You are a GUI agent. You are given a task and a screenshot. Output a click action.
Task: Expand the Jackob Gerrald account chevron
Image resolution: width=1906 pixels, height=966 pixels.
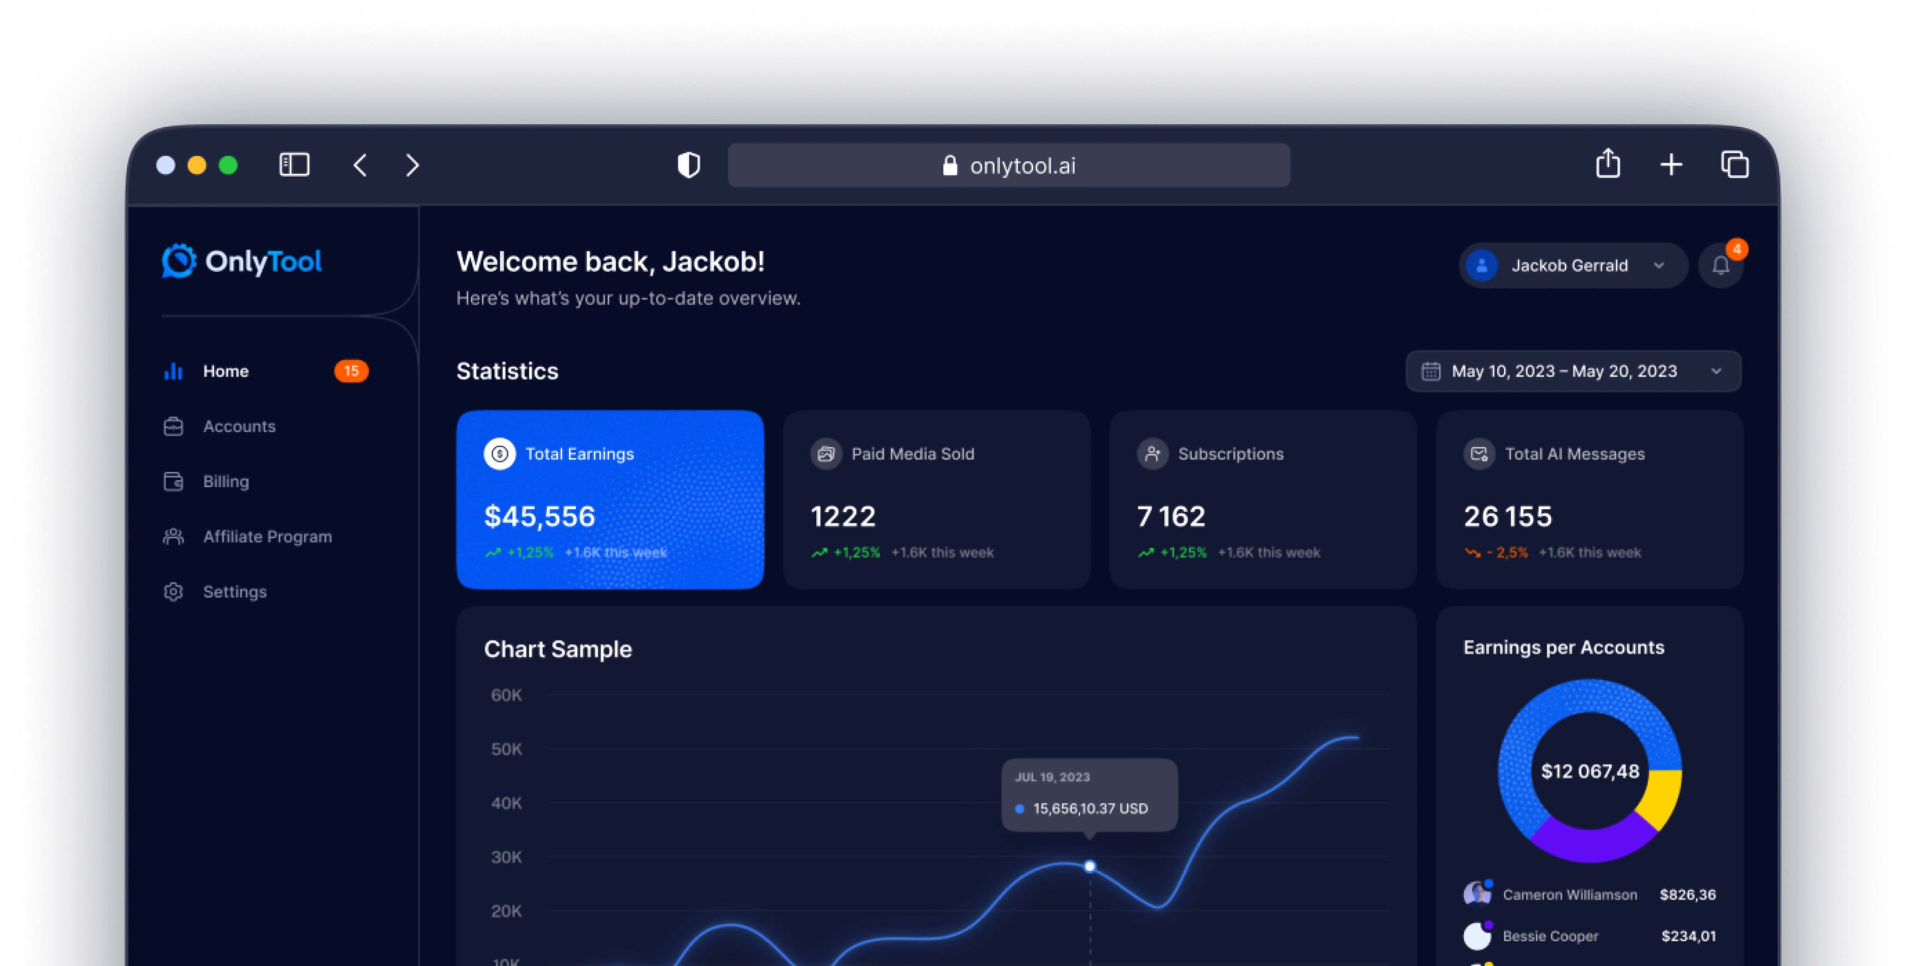click(x=1659, y=265)
